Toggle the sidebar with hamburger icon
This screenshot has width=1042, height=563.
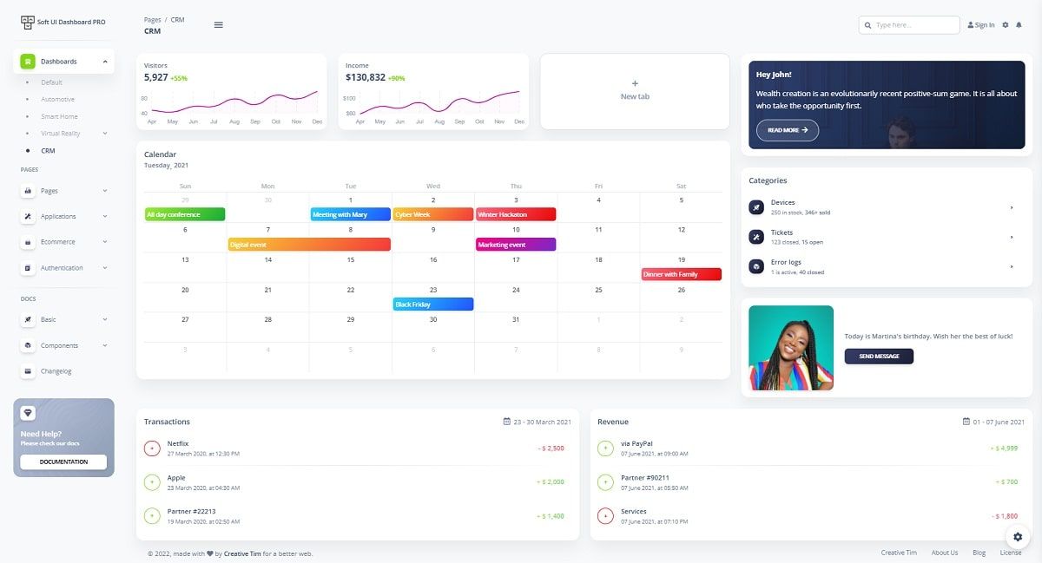pyautogui.click(x=218, y=24)
